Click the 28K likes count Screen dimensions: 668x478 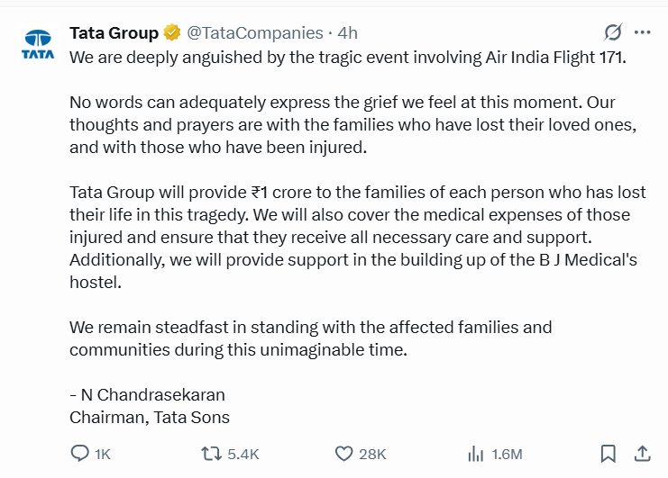coord(372,455)
